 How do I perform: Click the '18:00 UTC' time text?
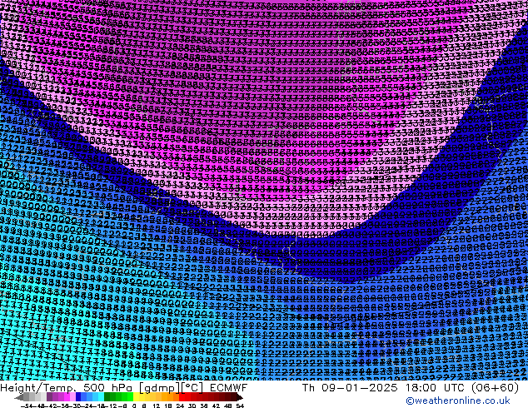(436, 388)
